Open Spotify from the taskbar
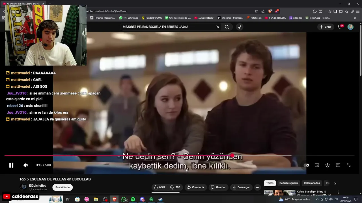 coord(133,199)
